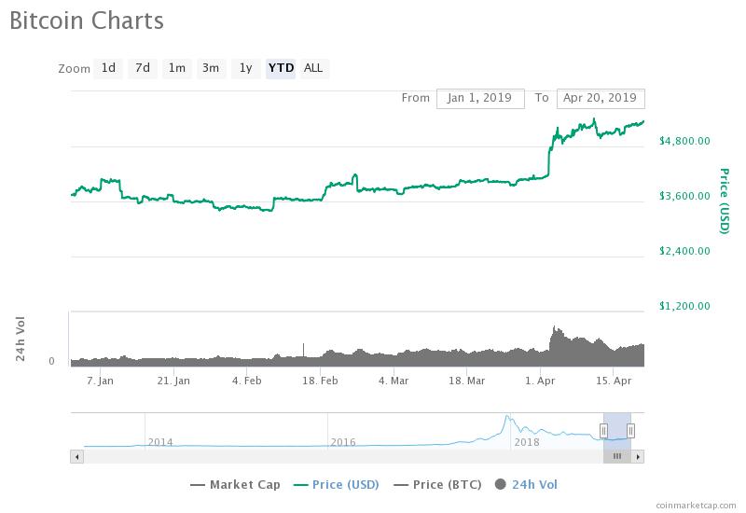Toggle the 24h Vol series in legend

point(526,484)
